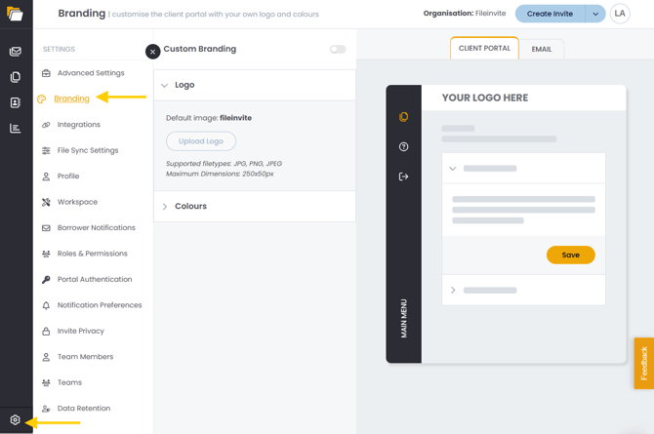Open the contacts icon in left rail

point(16,102)
